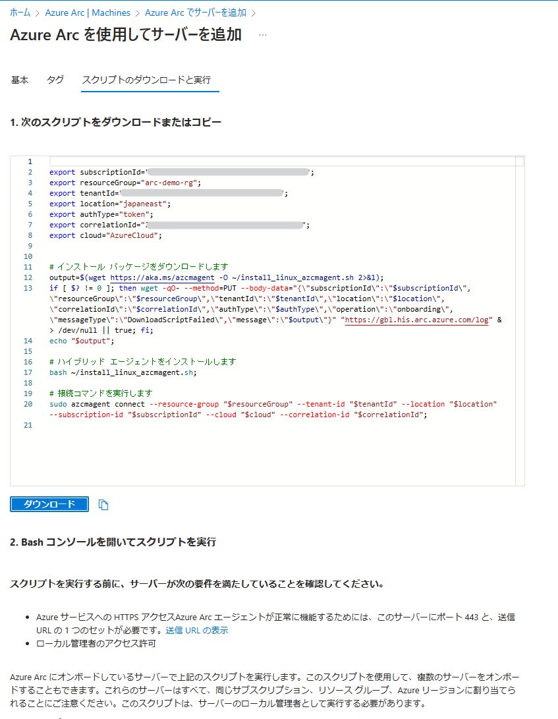Click Azure Arc でサーバーを追加 breadcrumb
The image size is (558, 719).
pyautogui.click(x=196, y=13)
